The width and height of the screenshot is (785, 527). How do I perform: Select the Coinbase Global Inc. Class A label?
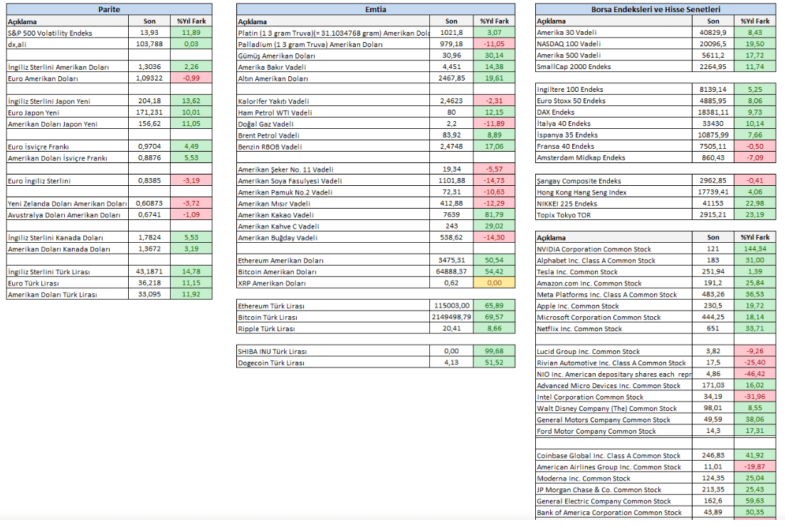tap(613, 455)
